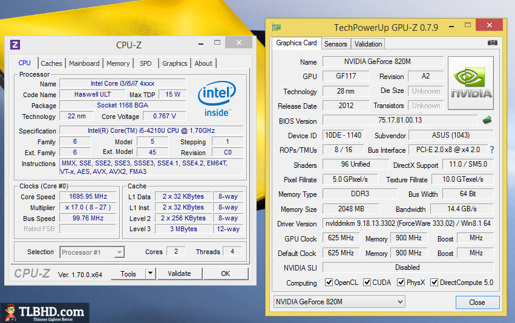Expand the Tools button dropdown arrow
This screenshot has width=515, height=323.
pos(151,273)
